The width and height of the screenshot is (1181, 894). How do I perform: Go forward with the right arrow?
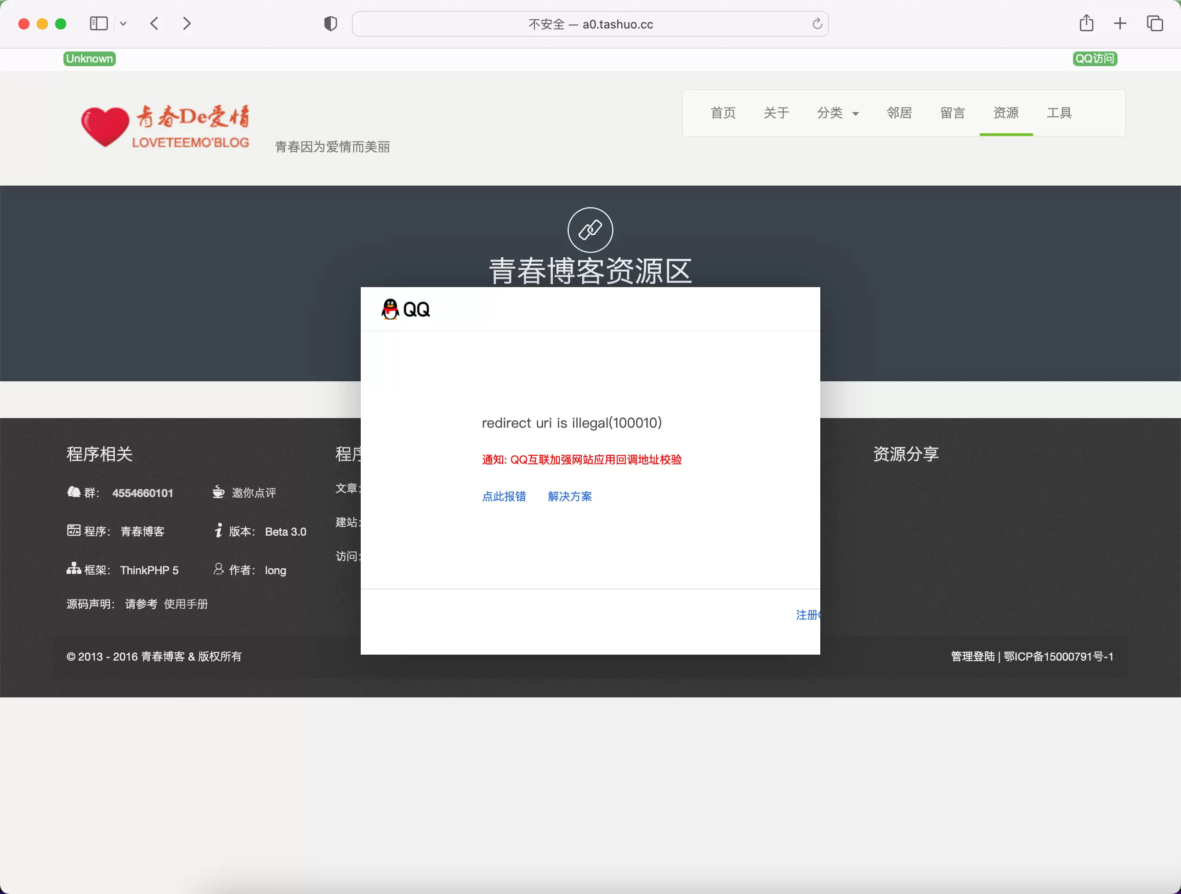pyautogui.click(x=186, y=23)
